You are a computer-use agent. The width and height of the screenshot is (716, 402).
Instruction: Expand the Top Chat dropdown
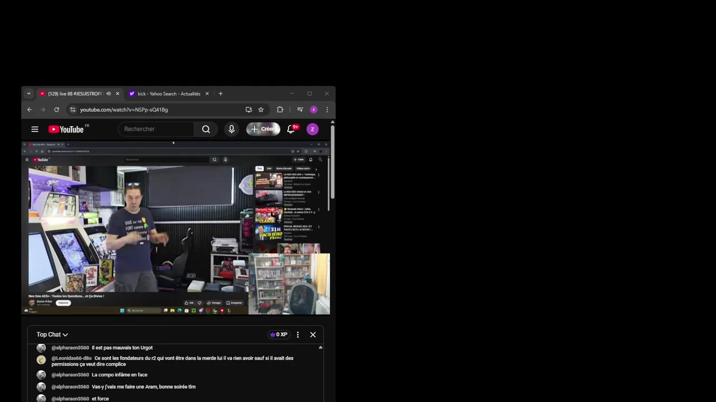[52, 334]
